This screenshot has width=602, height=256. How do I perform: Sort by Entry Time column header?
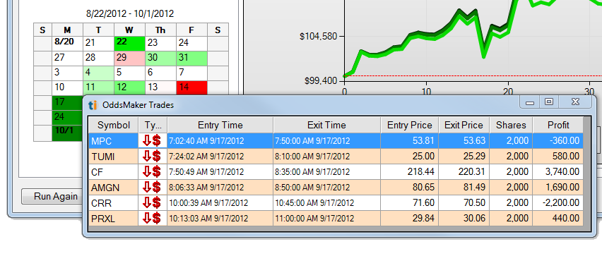(220, 126)
